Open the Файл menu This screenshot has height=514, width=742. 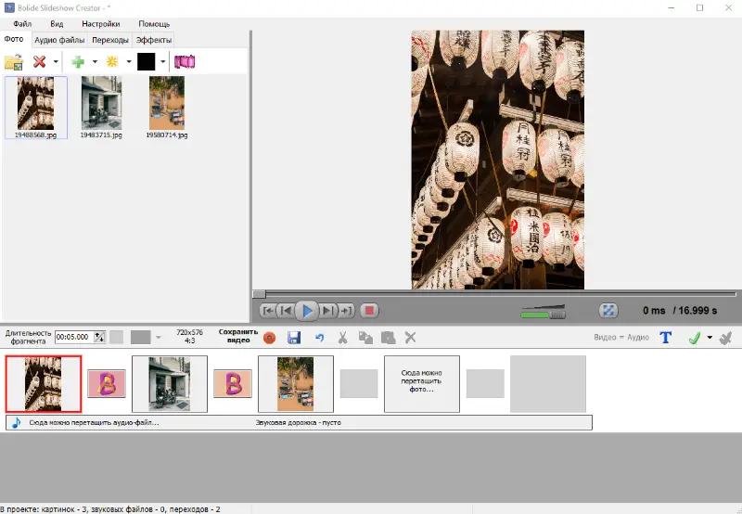tap(22, 24)
